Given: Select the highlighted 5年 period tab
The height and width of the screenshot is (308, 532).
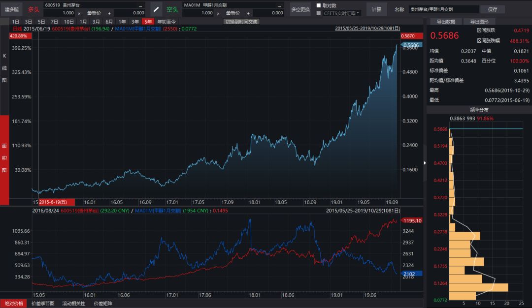Looking at the screenshot, I should tap(148, 22).
